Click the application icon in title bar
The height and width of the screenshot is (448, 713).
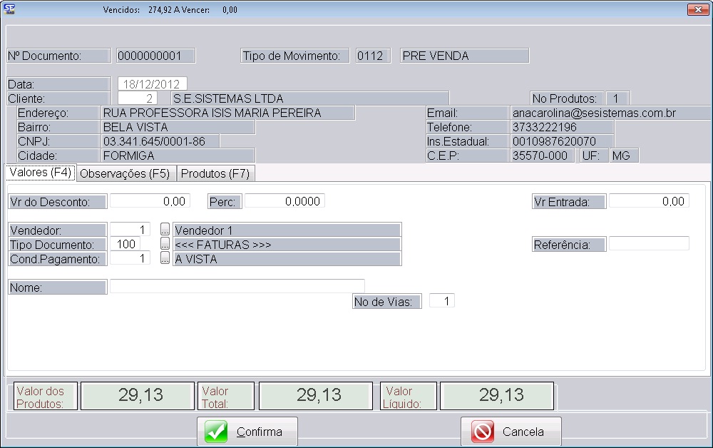10,9
